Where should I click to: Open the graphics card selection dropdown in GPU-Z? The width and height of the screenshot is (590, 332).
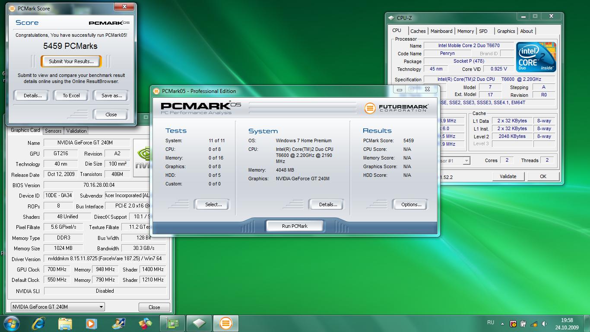pyautogui.click(x=57, y=307)
